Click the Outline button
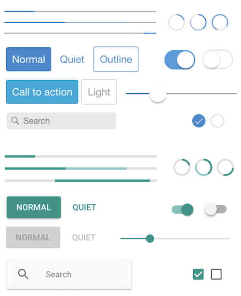The width and height of the screenshot is (241, 296). (116, 59)
